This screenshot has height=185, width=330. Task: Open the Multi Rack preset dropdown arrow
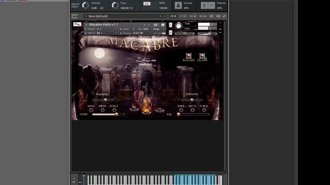click(86, 16)
